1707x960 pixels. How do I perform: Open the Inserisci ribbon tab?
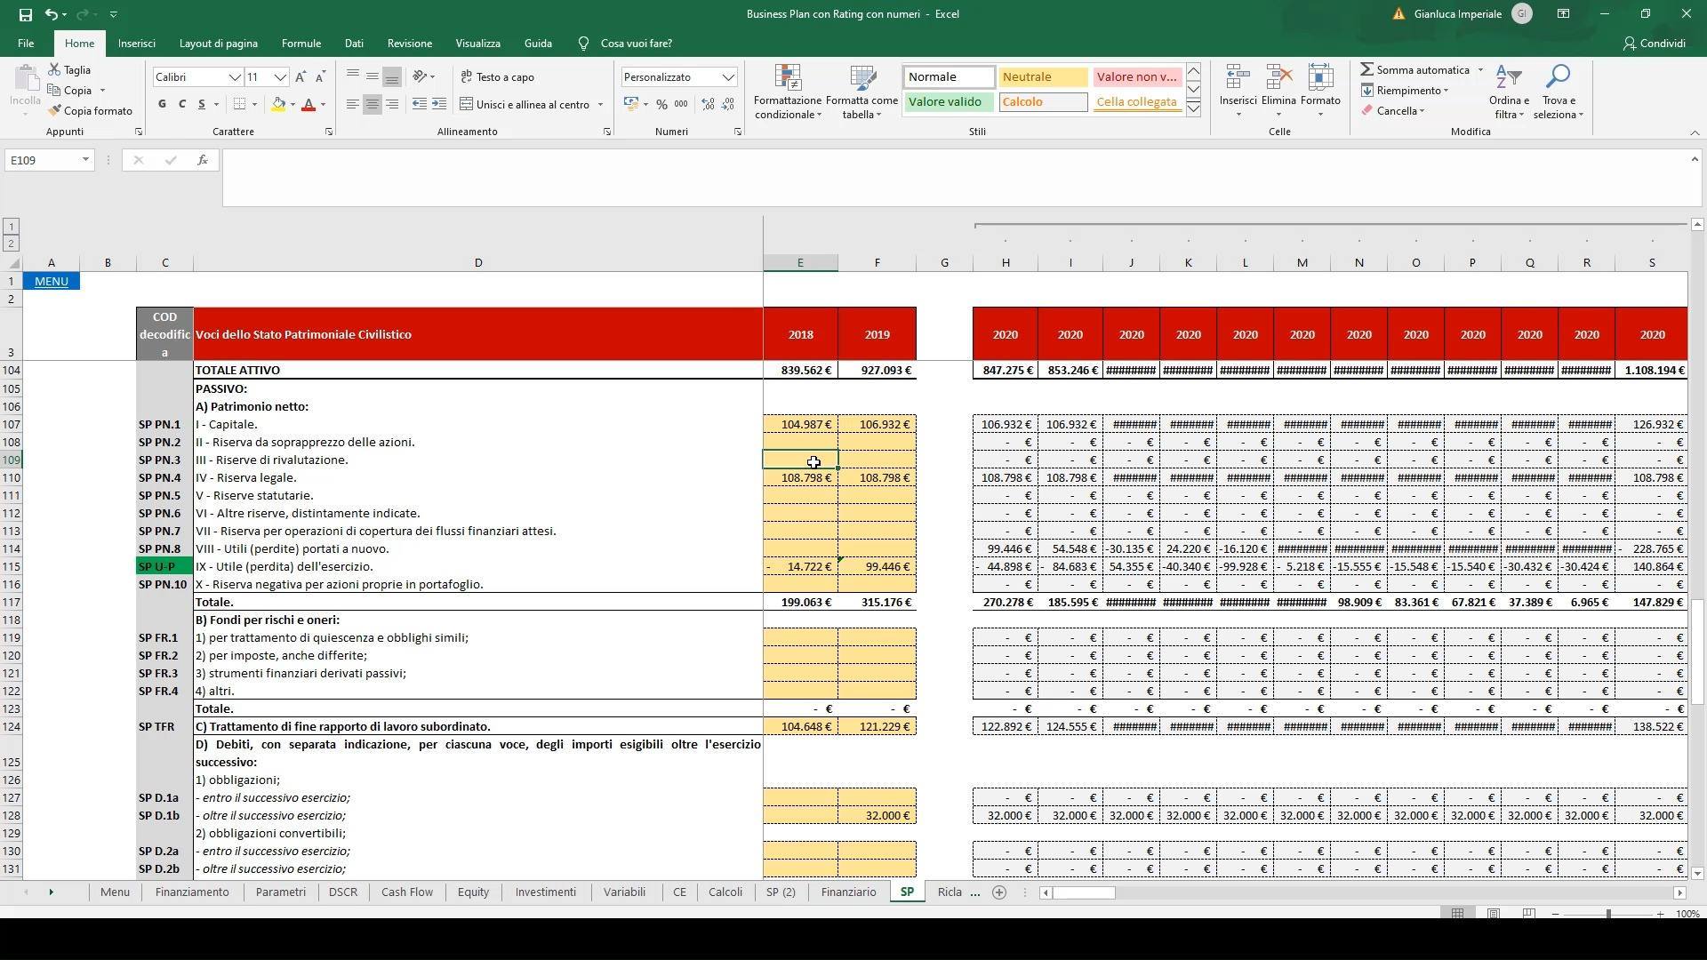(x=136, y=44)
